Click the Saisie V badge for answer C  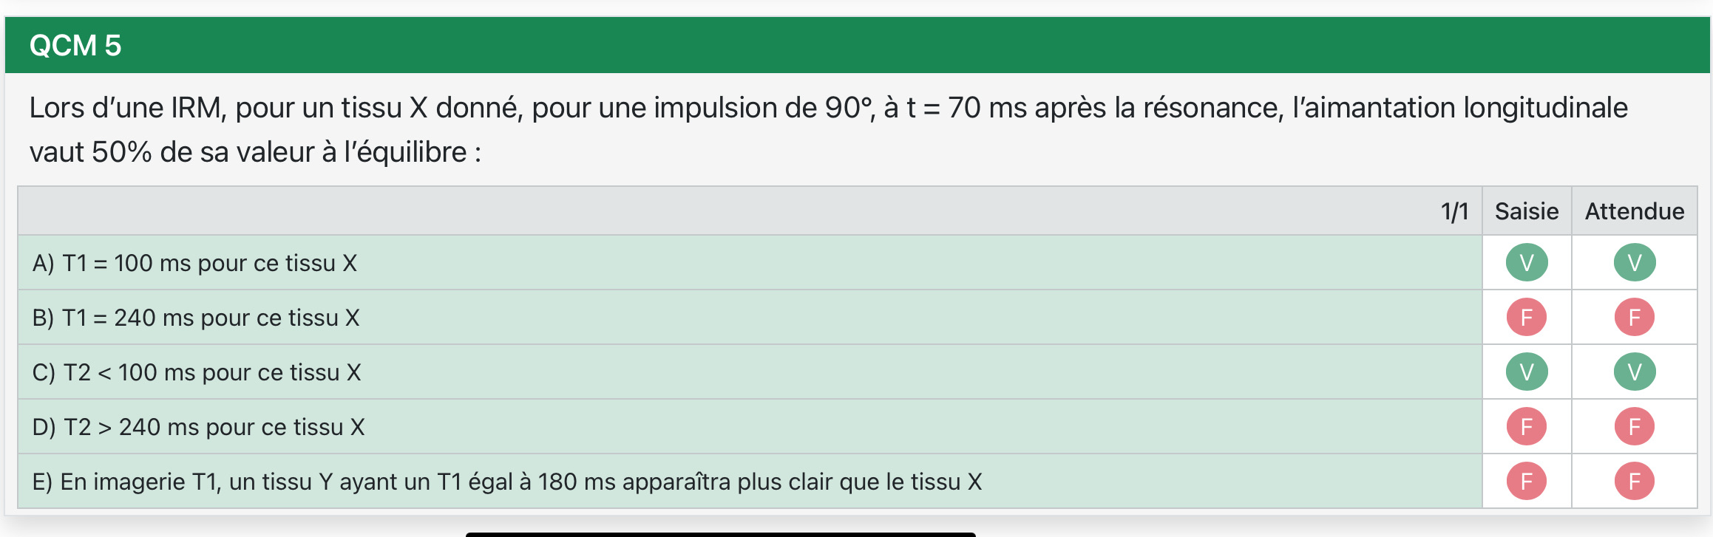1527,372
